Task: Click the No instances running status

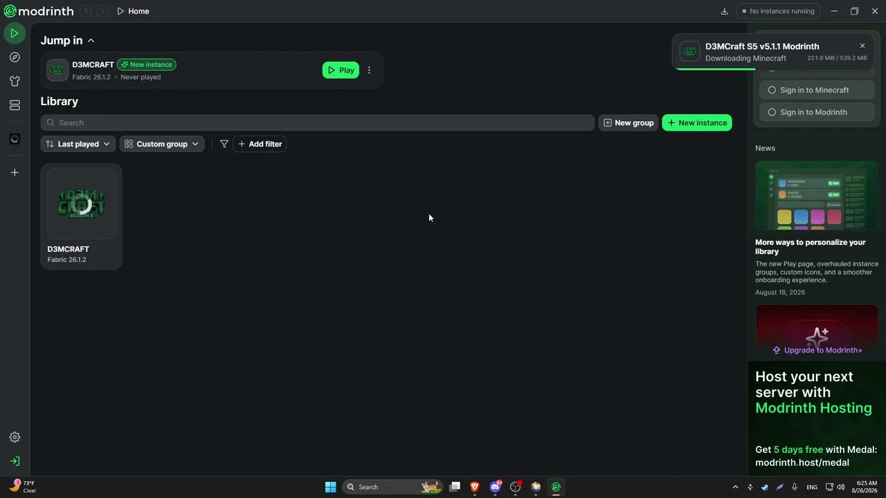Action: pos(779,11)
